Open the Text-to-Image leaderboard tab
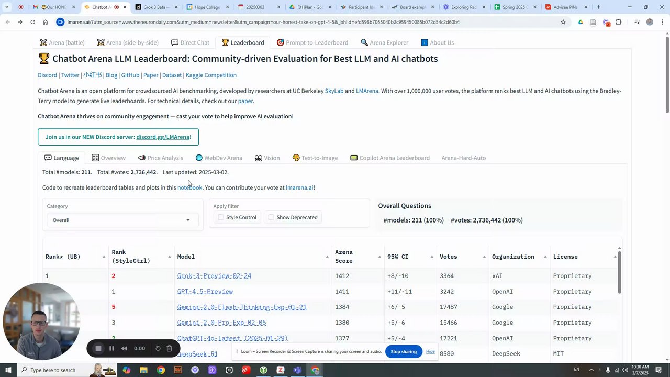The height and width of the screenshot is (377, 670). coord(315,158)
